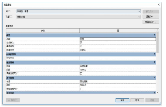Open the << 预览(P) preview button
This screenshot has height=107, width=166.
coord(13,100)
